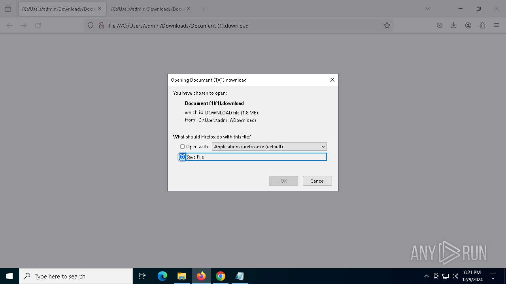Open the Notifications action center
The height and width of the screenshot is (284, 506).
[493, 276]
